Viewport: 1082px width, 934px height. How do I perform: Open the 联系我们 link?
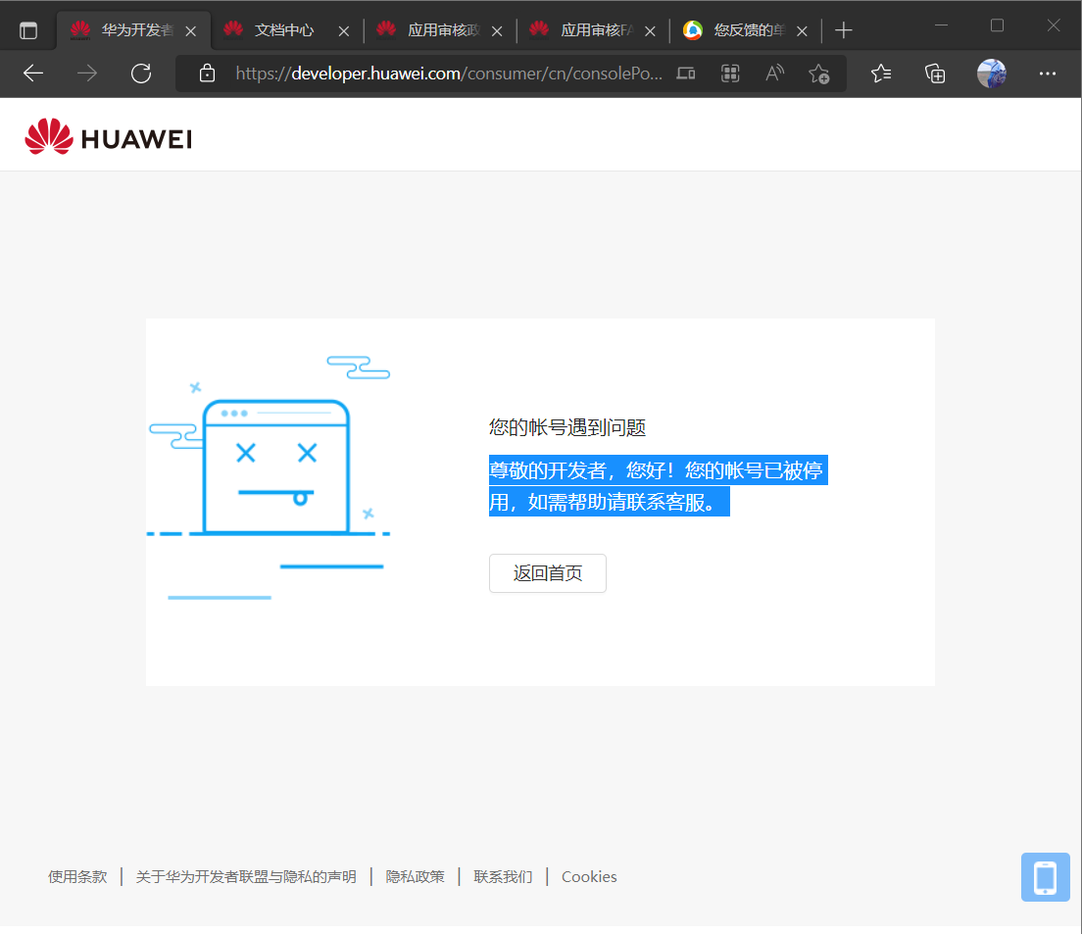(x=503, y=877)
